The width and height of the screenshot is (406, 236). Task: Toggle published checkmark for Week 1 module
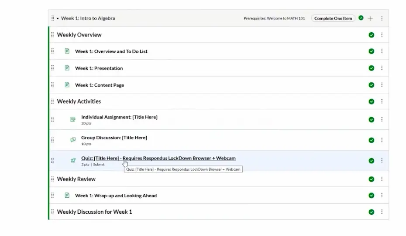(361, 18)
